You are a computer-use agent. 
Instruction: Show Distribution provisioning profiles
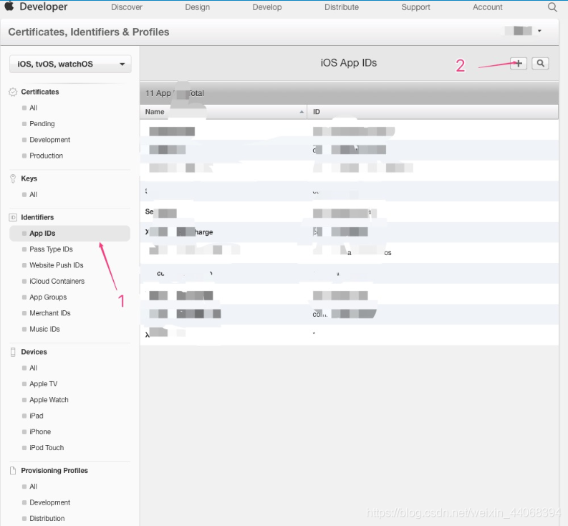tap(47, 518)
